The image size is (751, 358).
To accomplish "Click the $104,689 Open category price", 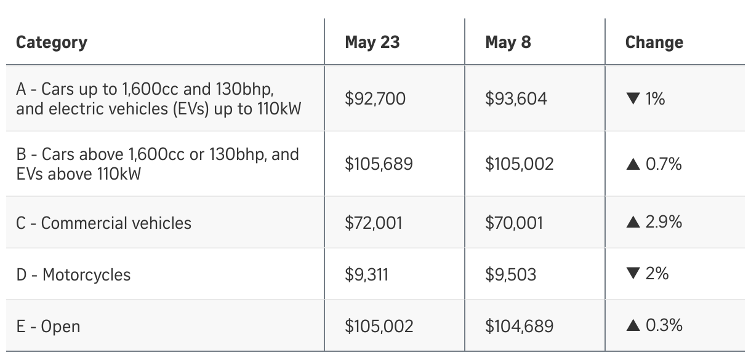I will pos(519,326).
